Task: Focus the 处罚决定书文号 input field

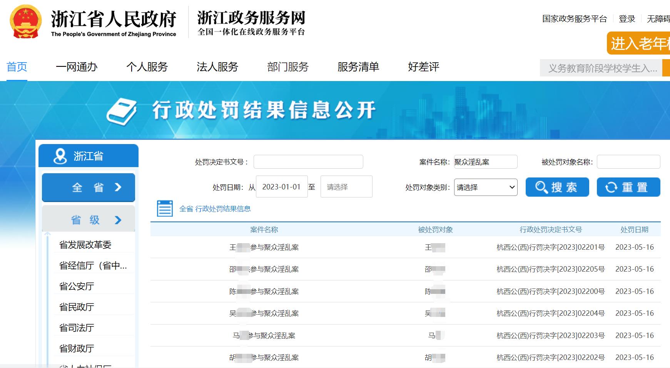Action: point(308,162)
